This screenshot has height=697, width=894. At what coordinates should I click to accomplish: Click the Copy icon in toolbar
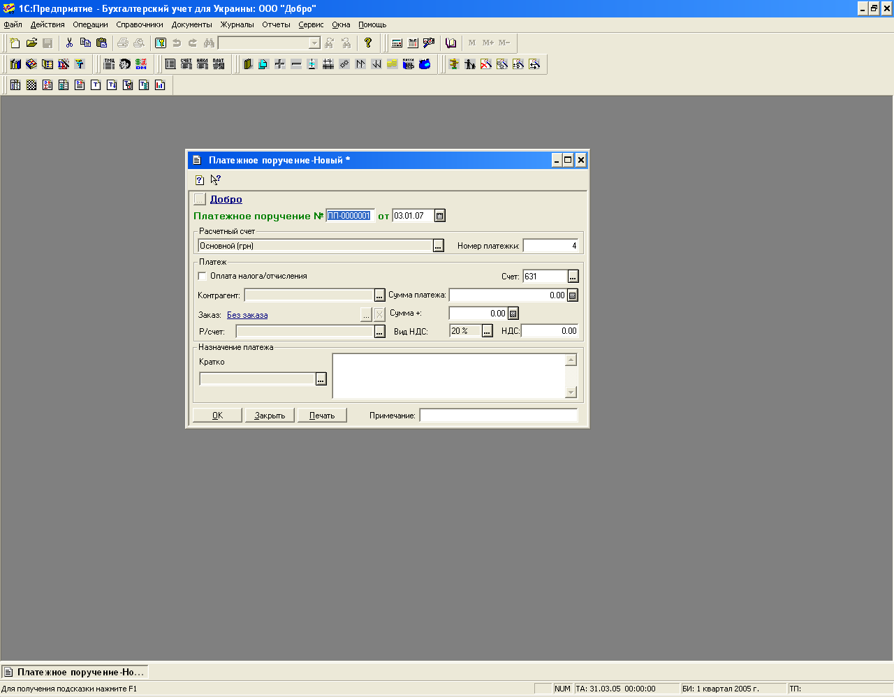[x=85, y=43]
